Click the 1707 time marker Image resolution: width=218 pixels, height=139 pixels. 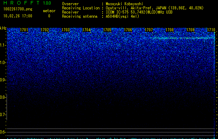click(149, 30)
